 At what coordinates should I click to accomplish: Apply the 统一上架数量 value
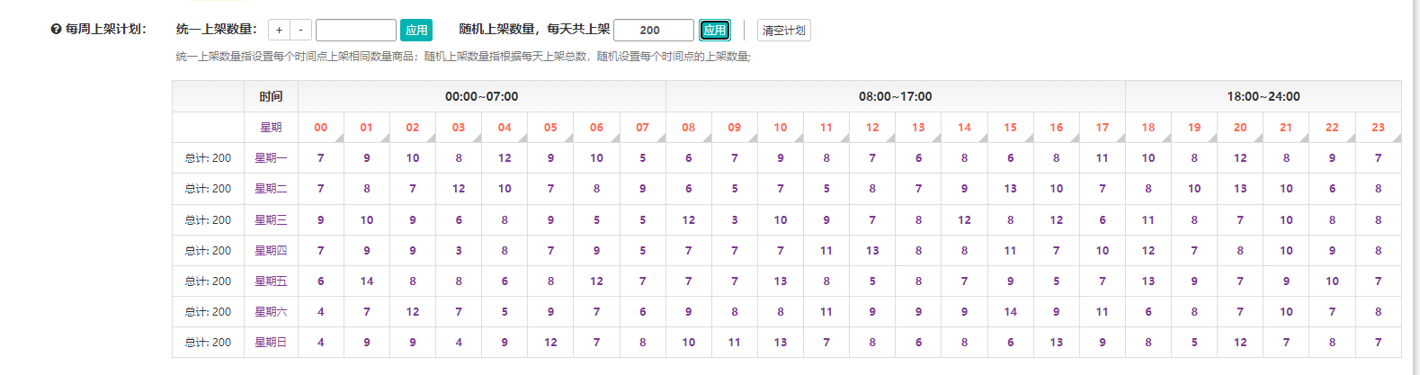pyautogui.click(x=416, y=31)
